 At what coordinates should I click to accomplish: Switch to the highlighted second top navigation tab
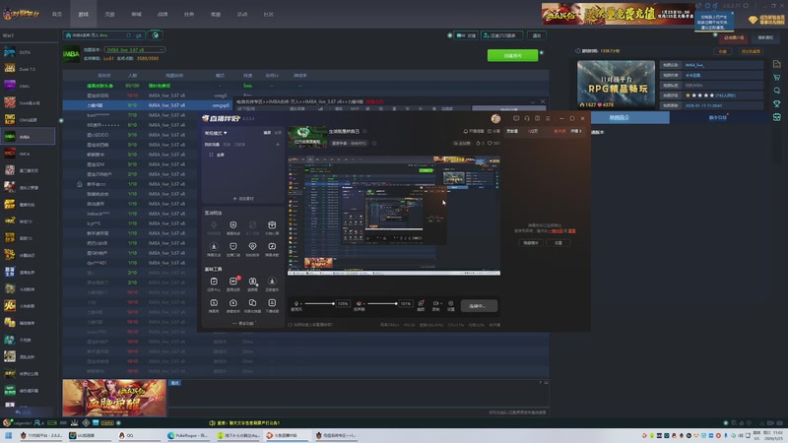84,14
